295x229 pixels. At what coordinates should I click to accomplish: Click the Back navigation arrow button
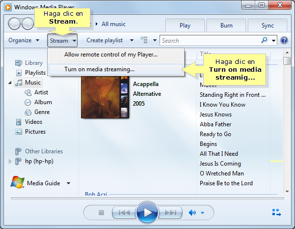click(14, 24)
